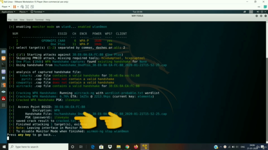Click ENG language indicator in tray
The image size is (268, 150).
tap(243, 147)
